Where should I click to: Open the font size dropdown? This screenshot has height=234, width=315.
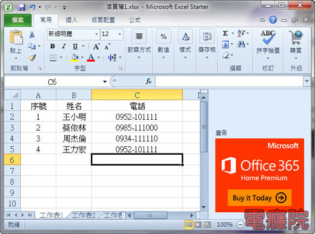[120, 34]
